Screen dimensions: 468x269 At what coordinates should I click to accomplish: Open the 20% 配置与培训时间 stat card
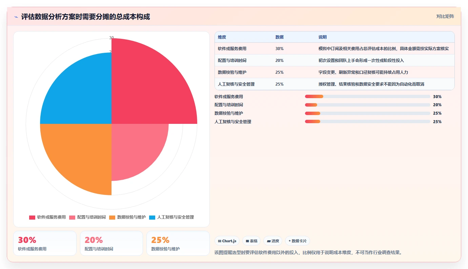tap(111, 243)
